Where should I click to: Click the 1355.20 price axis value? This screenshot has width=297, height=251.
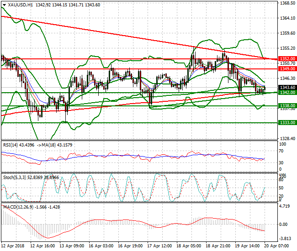point(287,48)
